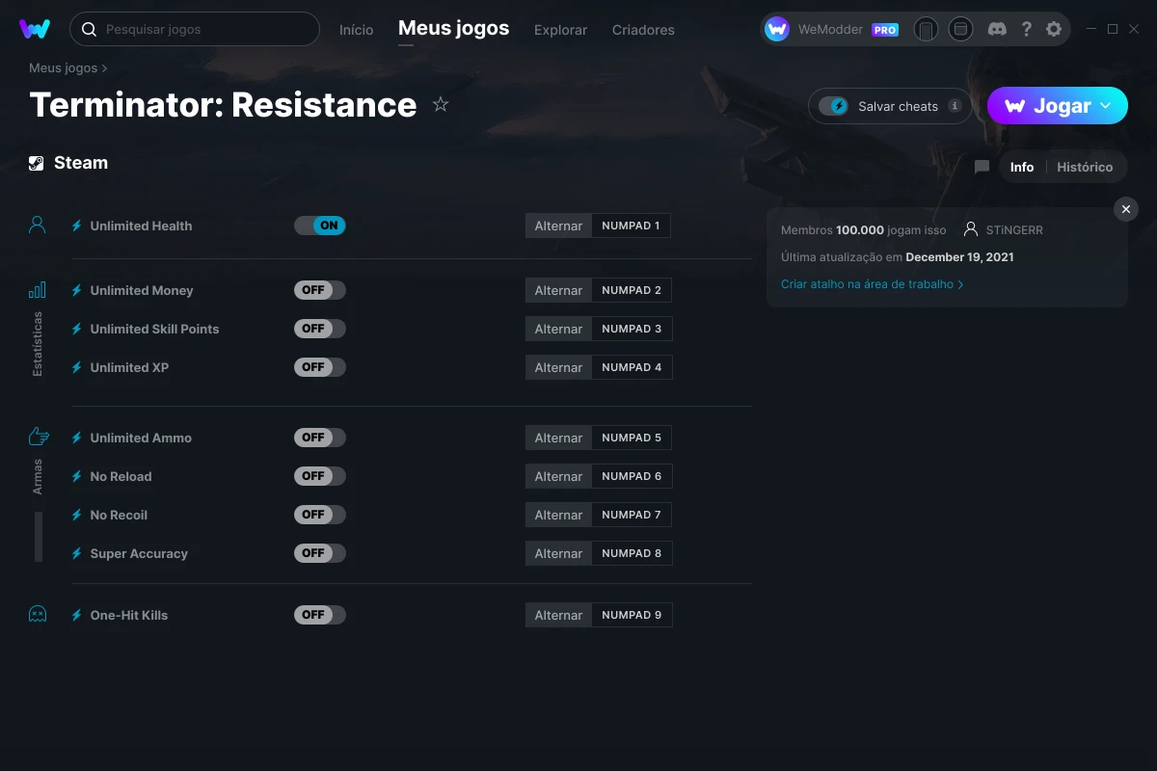Click the enemy ghost category icon

(x=38, y=614)
